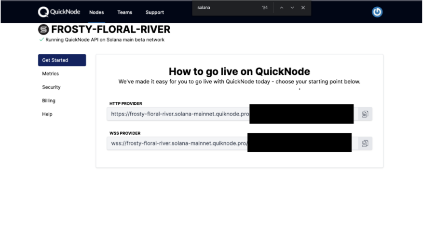Go to next search match

coord(292,8)
